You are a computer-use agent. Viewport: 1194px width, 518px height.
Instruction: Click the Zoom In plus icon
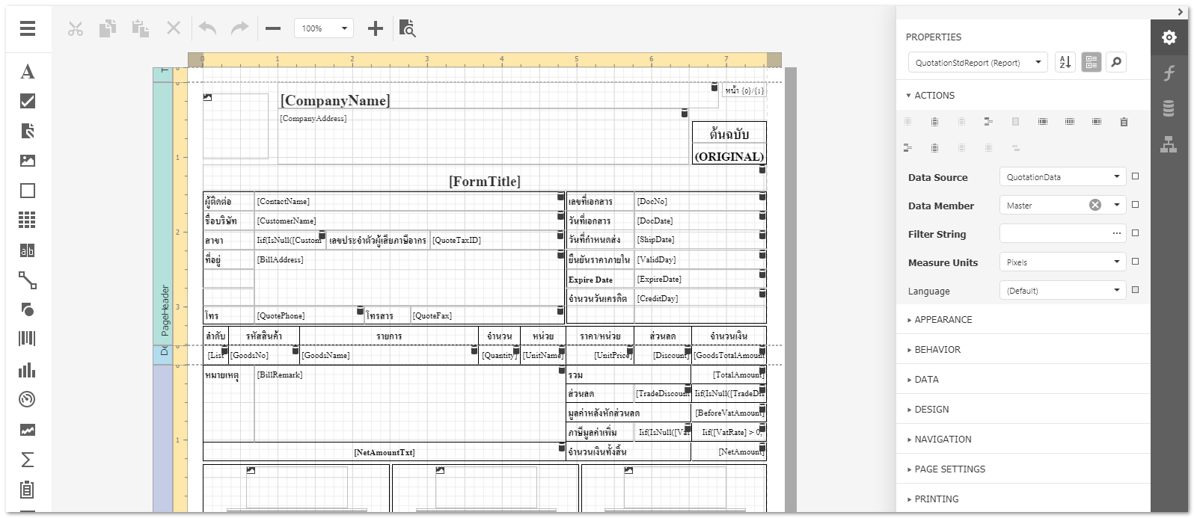coord(376,28)
